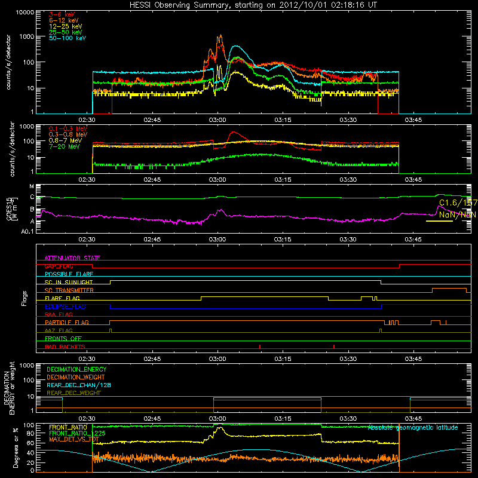Click the Flags axis label

click(x=24, y=298)
